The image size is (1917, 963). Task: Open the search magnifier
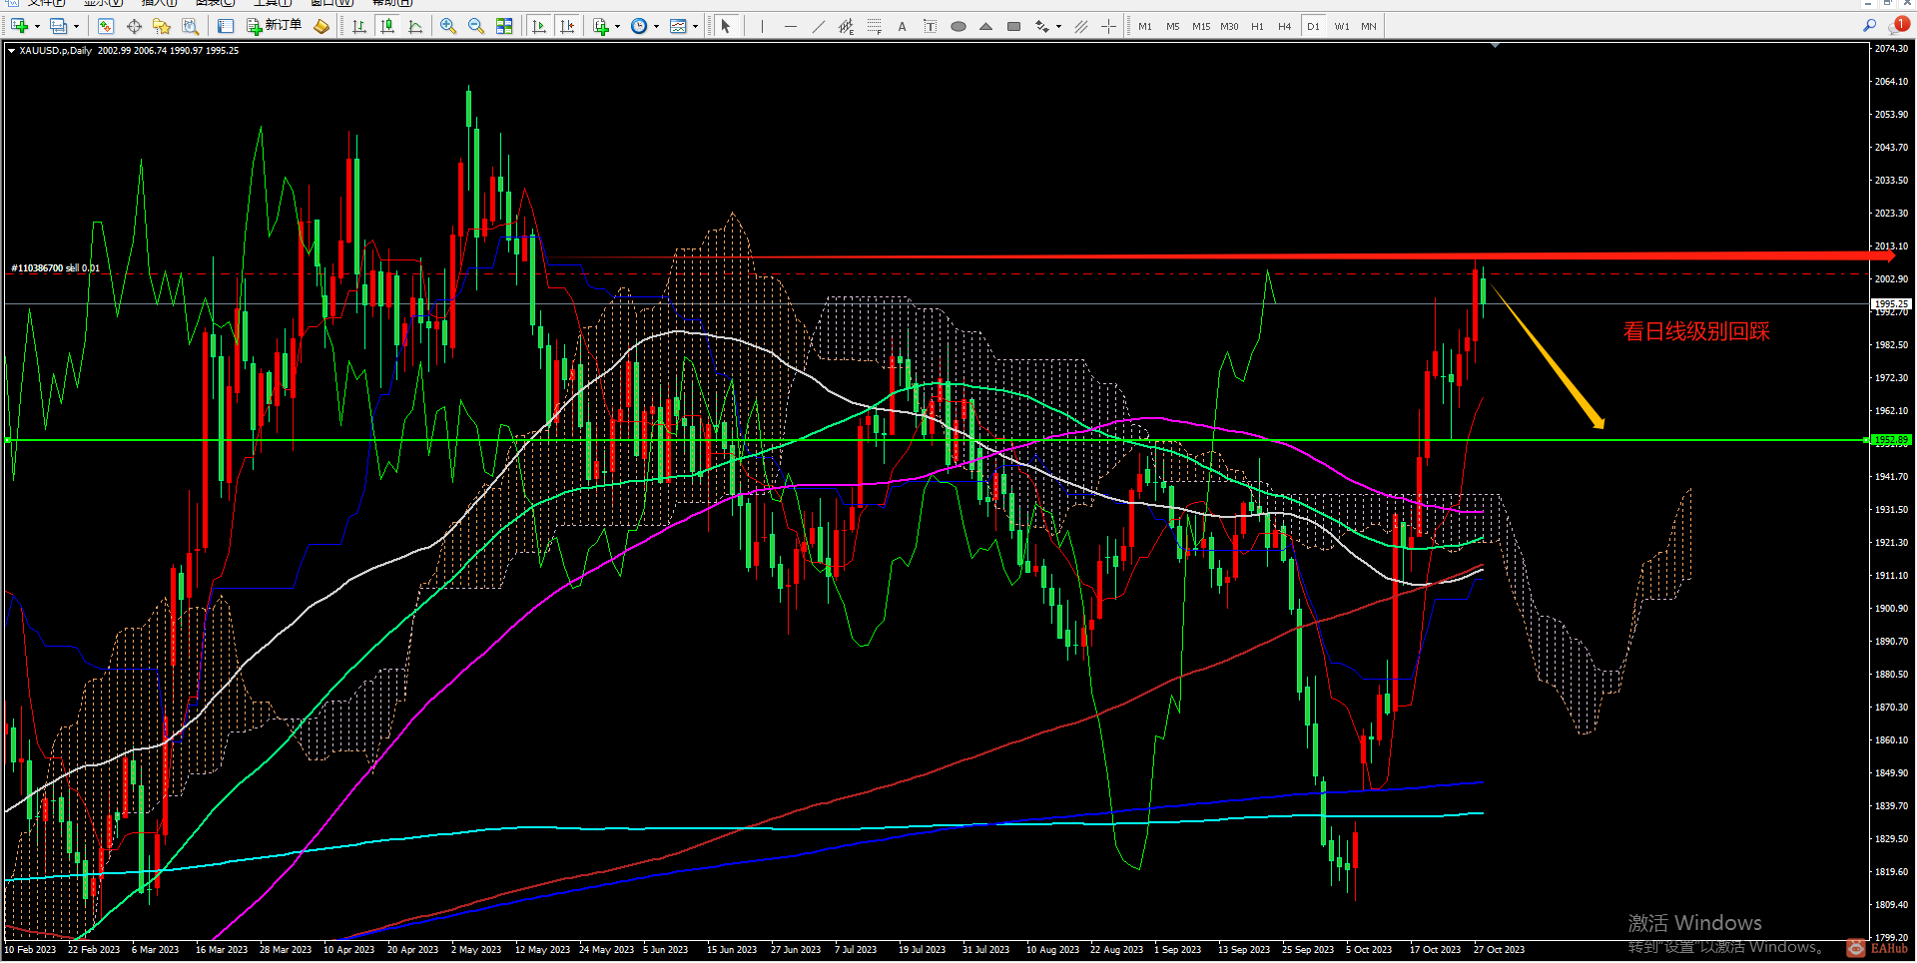click(1869, 26)
